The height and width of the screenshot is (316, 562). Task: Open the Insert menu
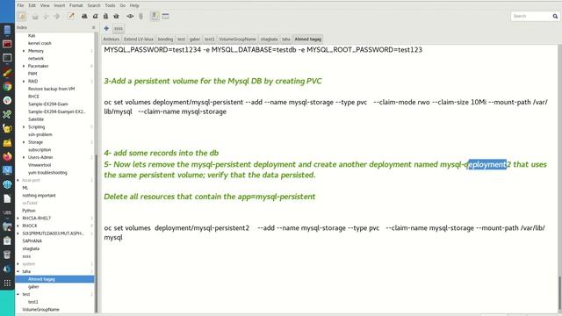(x=60, y=5)
